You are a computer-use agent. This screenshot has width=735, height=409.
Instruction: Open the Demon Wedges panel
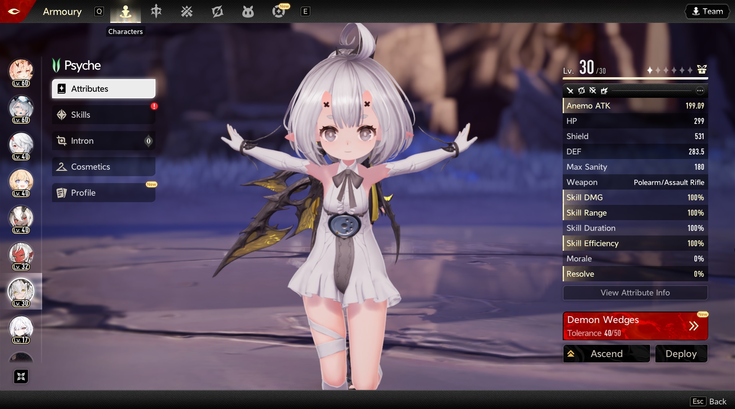pos(635,326)
